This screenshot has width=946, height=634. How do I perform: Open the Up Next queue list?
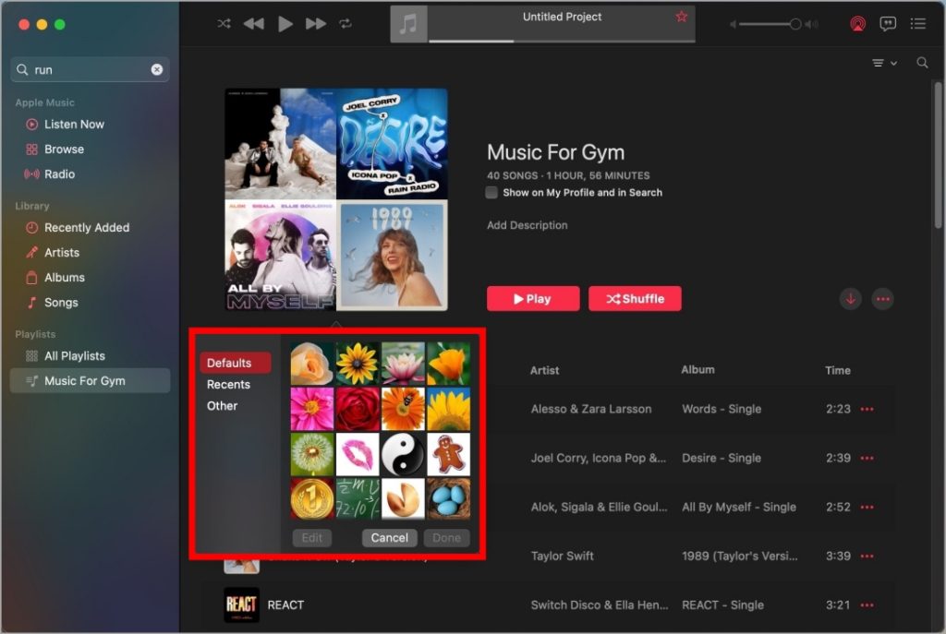[918, 24]
